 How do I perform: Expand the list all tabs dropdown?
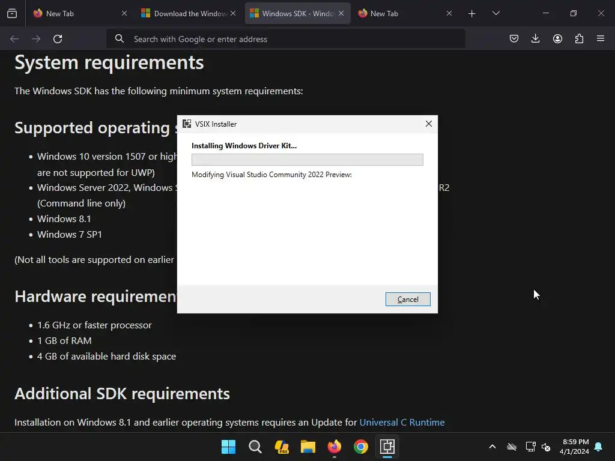[495, 13]
